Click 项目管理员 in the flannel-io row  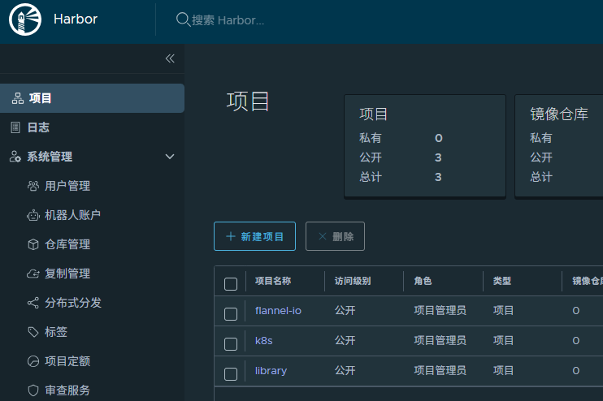point(440,310)
